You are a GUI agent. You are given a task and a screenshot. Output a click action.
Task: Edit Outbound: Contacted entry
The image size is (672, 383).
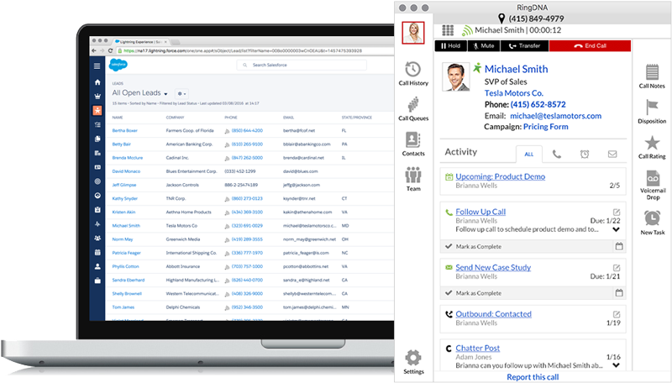pyautogui.click(x=617, y=314)
